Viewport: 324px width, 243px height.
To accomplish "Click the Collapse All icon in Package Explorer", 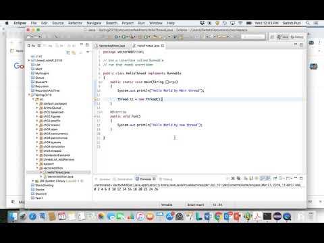I will (68, 53).
